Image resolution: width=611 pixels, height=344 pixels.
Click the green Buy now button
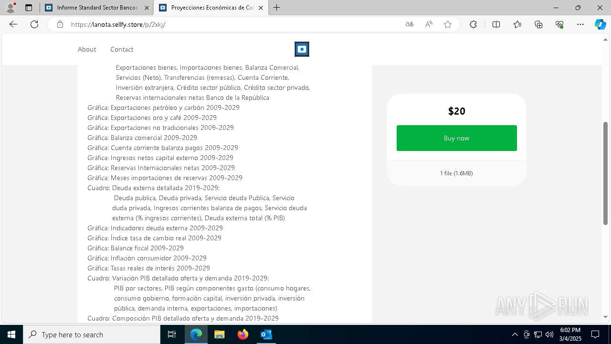coord(457,138)
